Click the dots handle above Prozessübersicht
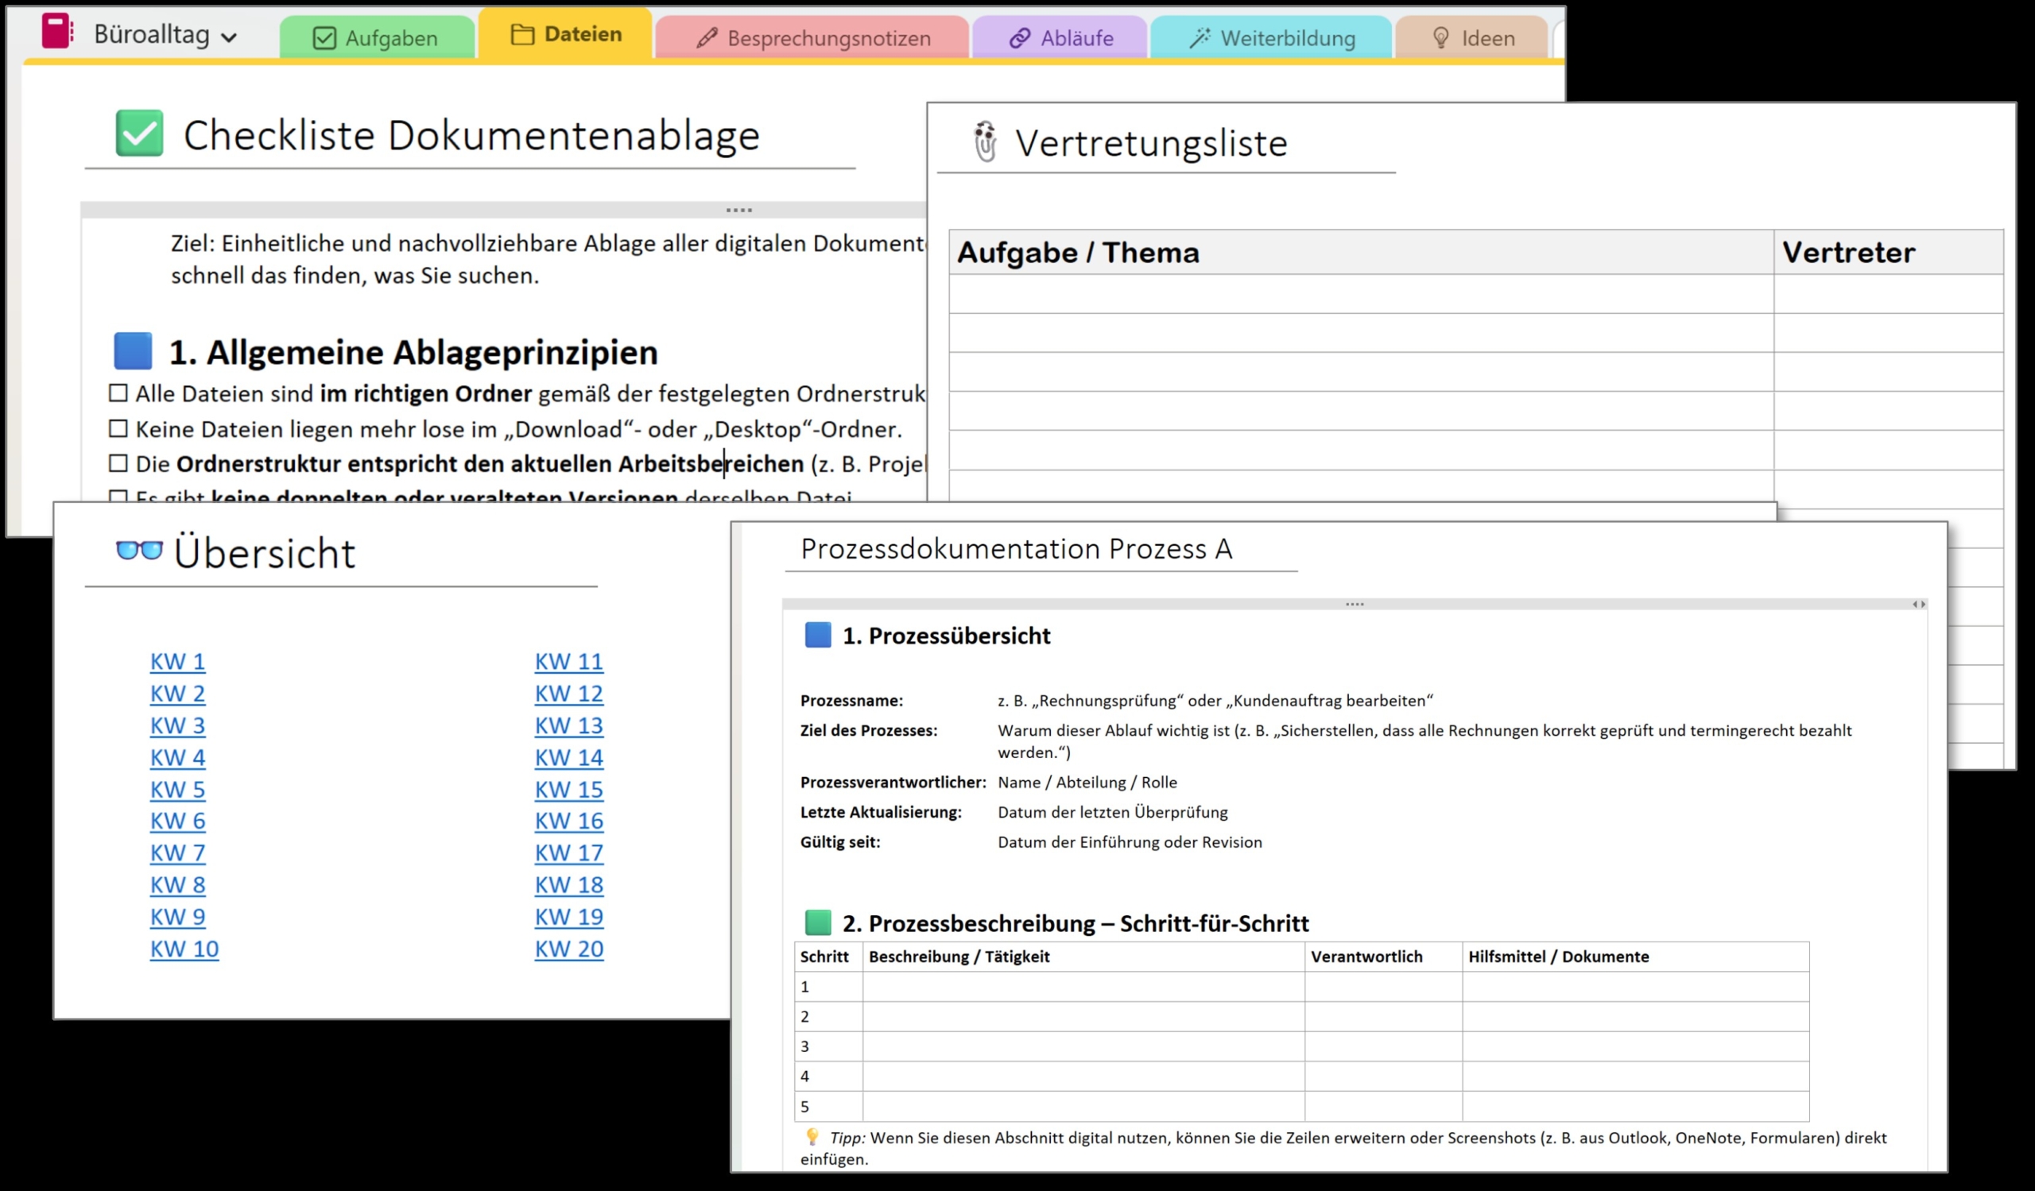 (x=1355, y=604)
